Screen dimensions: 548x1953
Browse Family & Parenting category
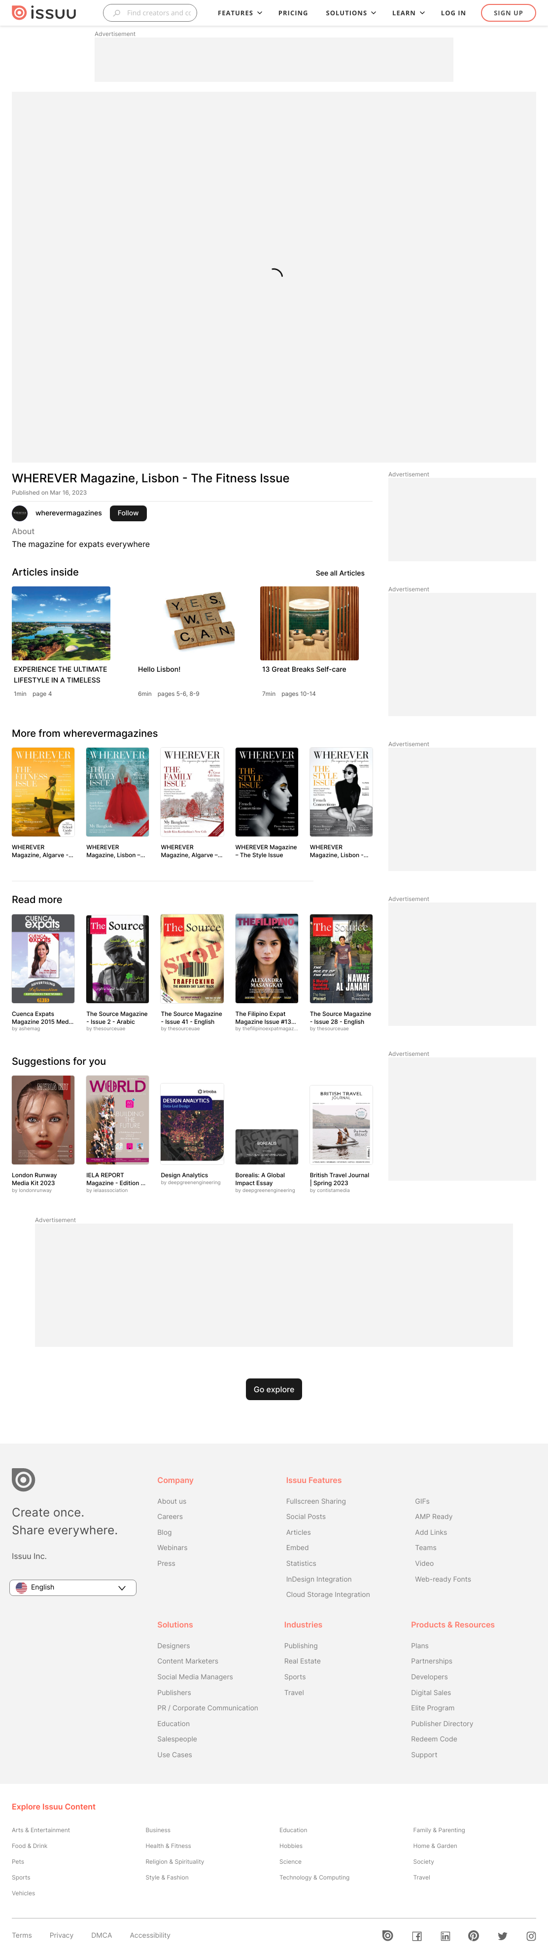439,1830
